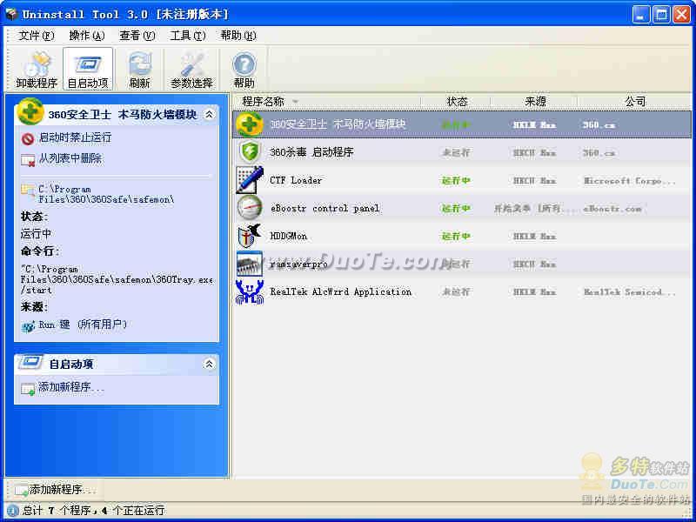The height and width of the screenshot is (522, 696).
Task: Open the 文件(F) menu
Action: [37, 36]
